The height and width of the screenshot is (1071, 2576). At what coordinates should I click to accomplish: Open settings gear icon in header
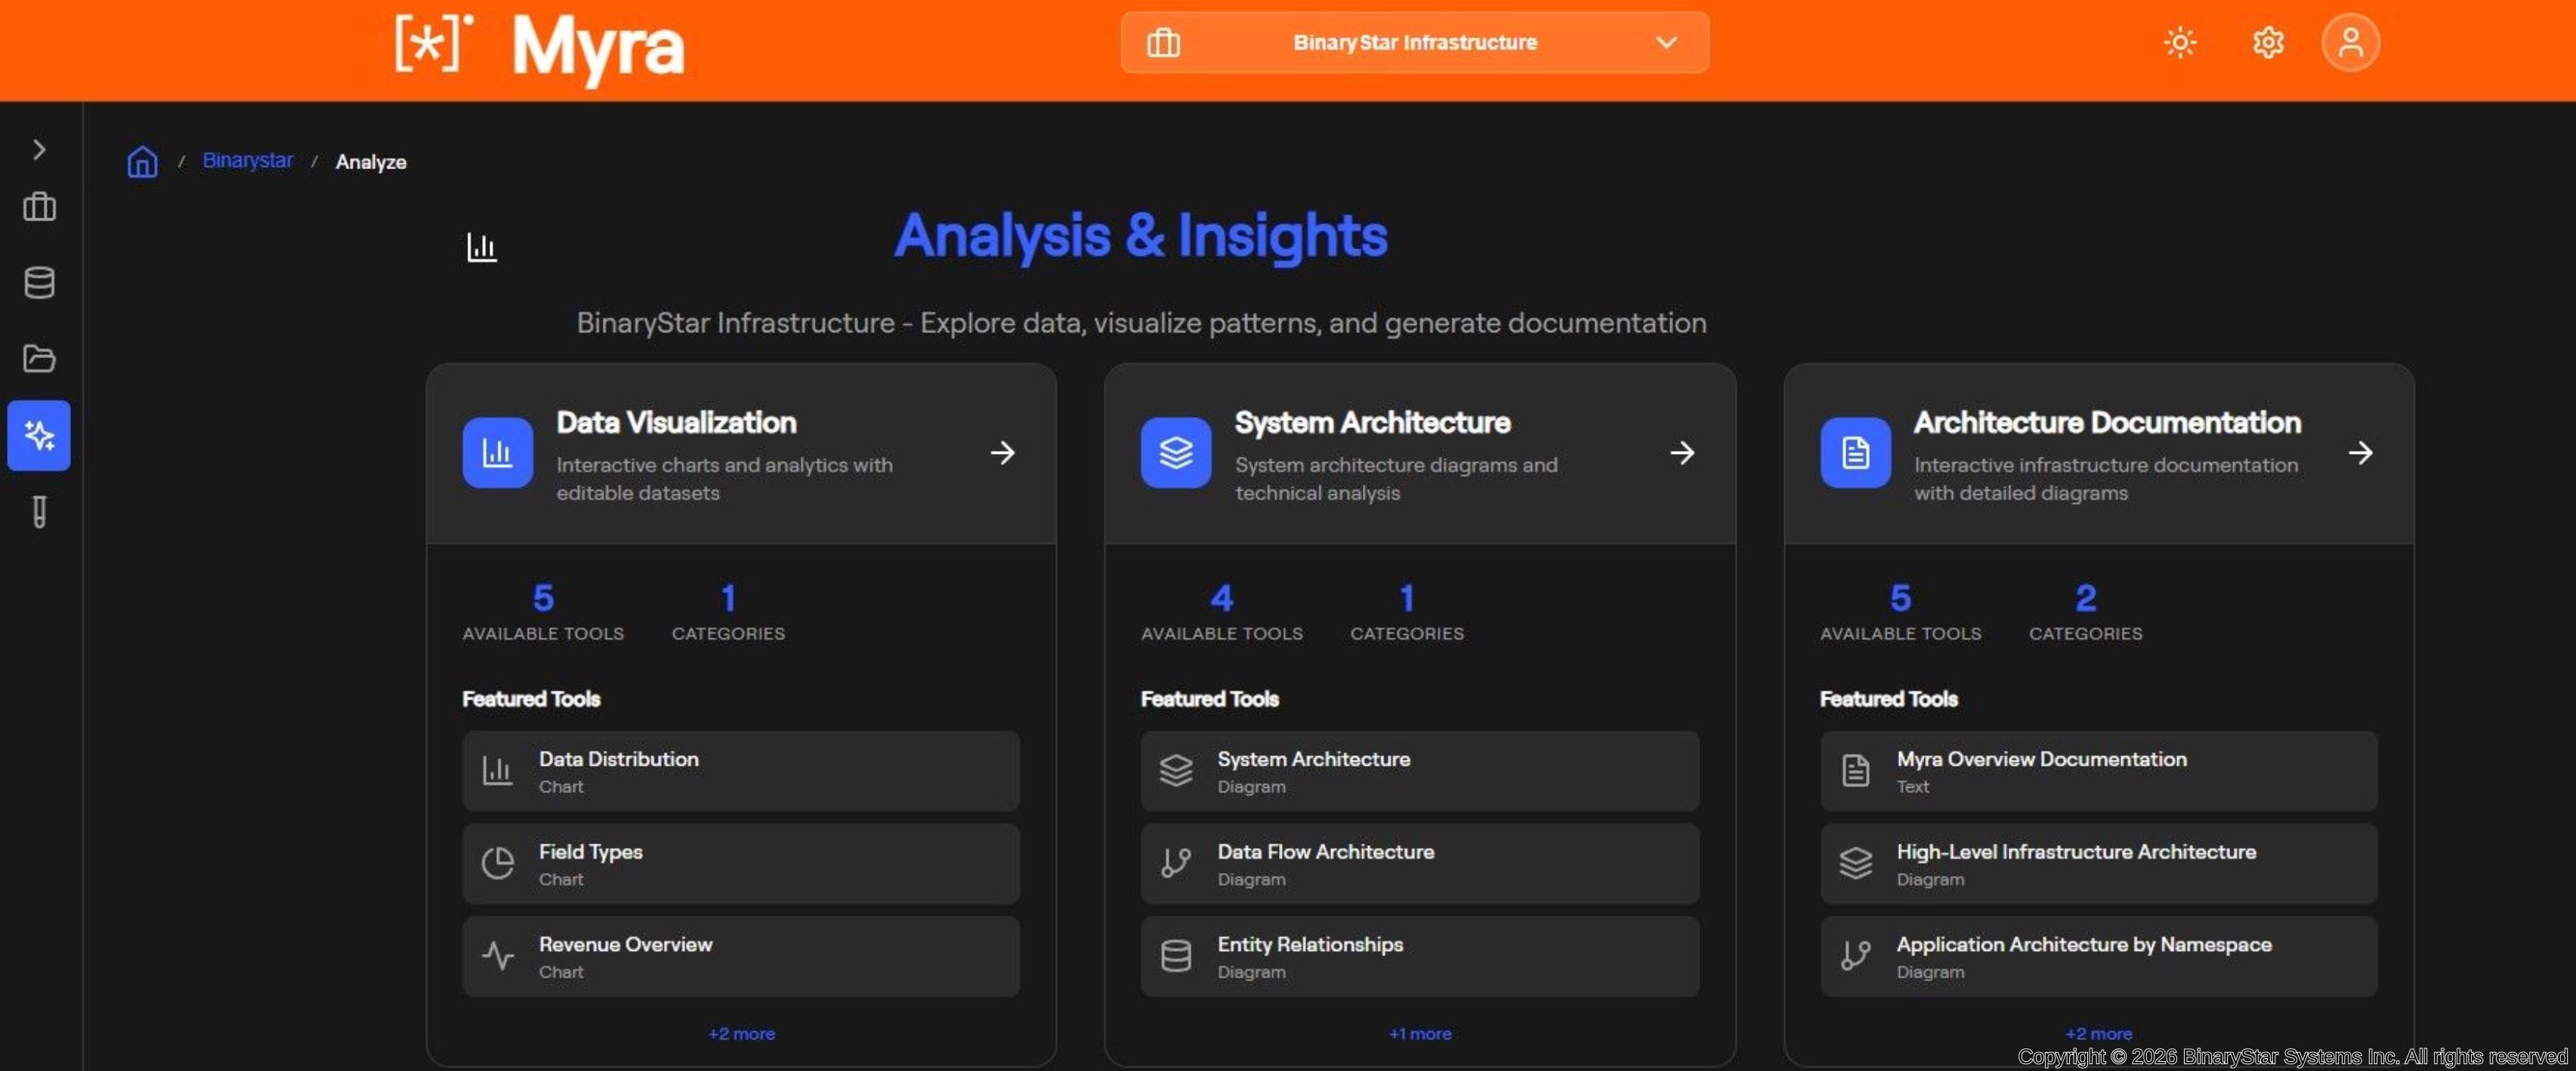pyautogui.click(x=2267, y=43)
